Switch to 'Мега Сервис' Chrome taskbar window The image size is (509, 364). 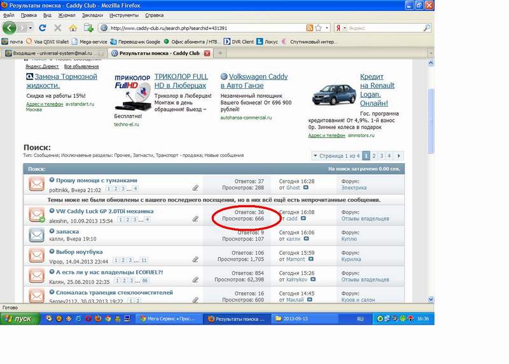tap(169, 319)
